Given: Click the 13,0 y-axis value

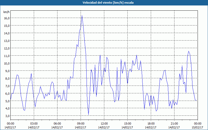Looking at the screenshot, I should pos(7,41).
